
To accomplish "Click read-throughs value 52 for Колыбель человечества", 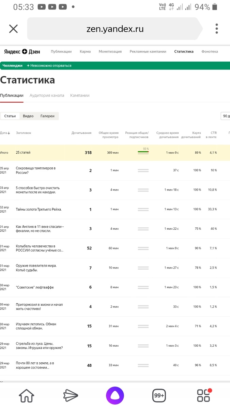I will [89, 248].
